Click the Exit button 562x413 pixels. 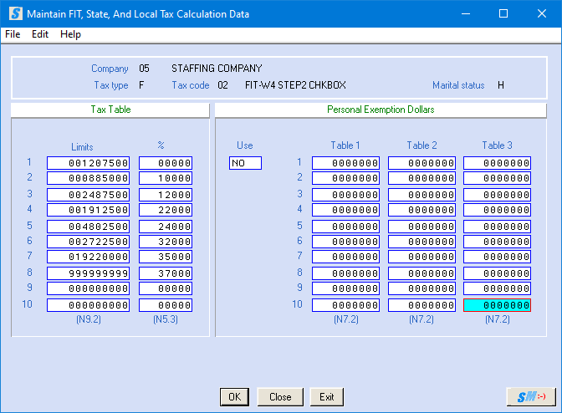pos(326,397)
